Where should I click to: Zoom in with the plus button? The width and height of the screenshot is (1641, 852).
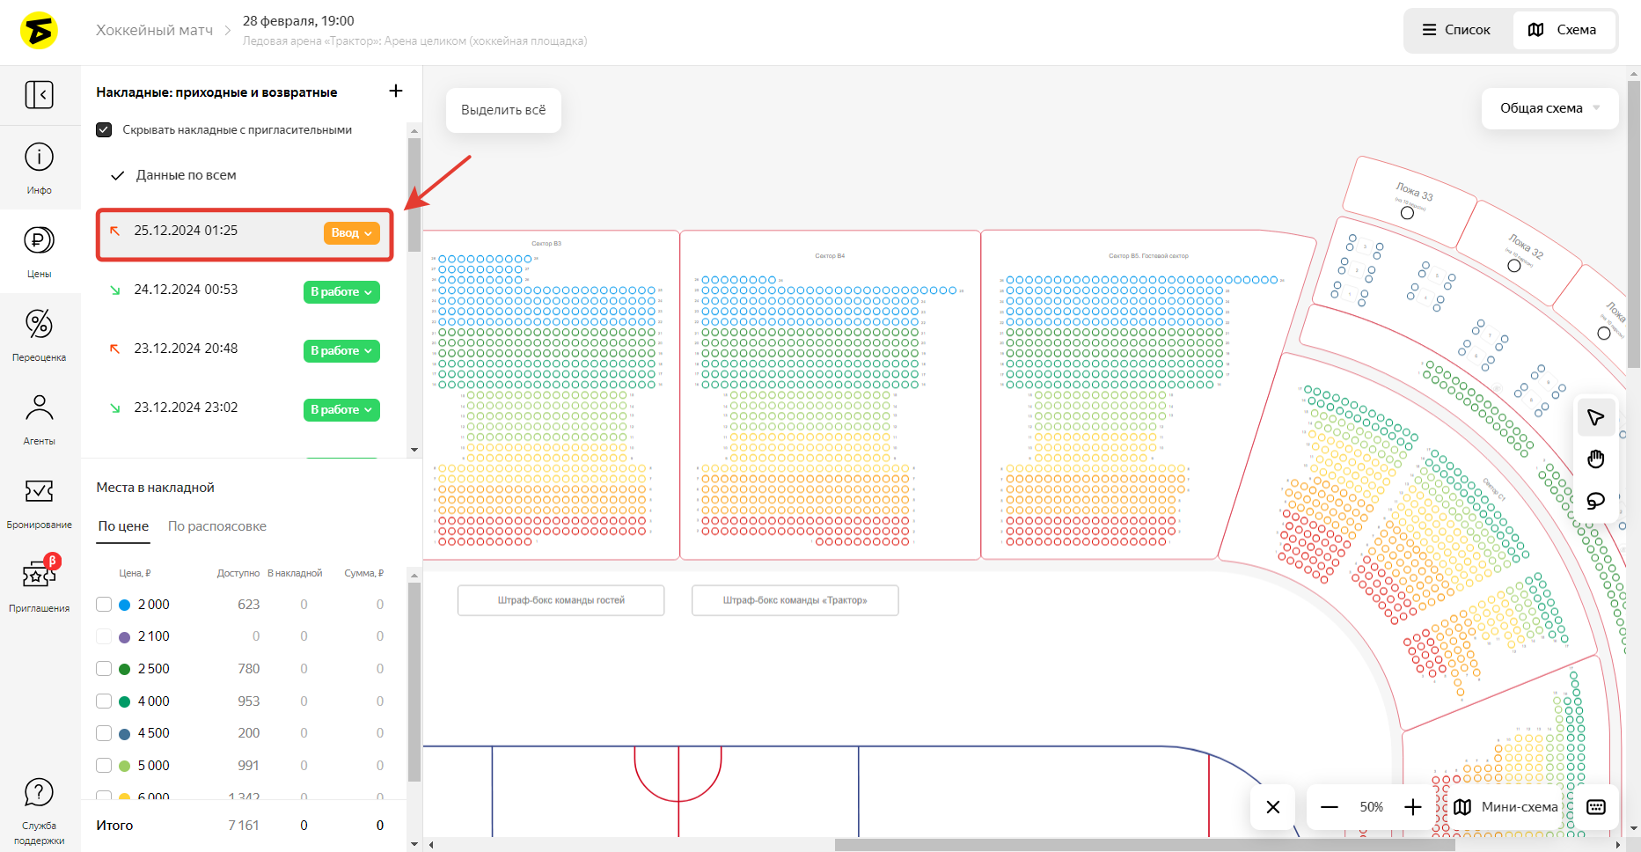click(x=1413, y=807)
